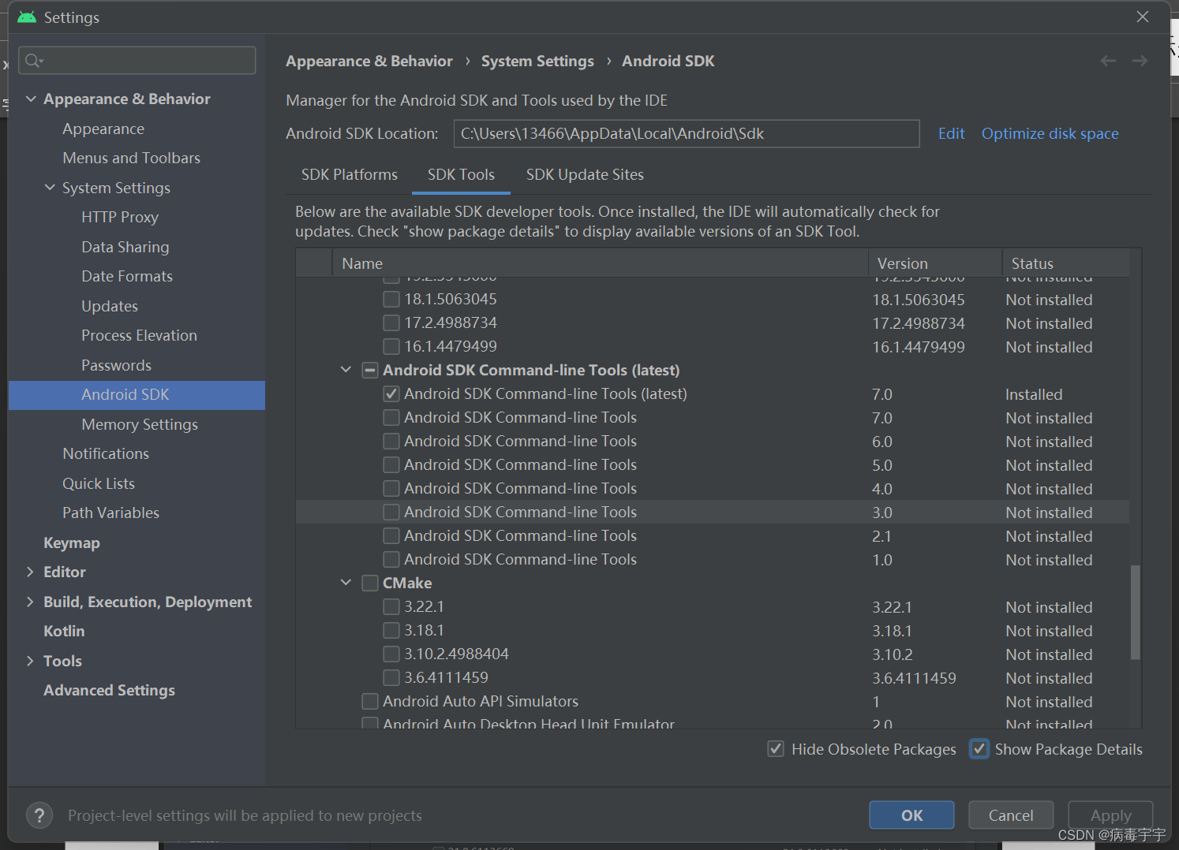Check the 17.2.4988734 package checkbox
Screen dimensions: 1179x850
click(x=391, y=322)
